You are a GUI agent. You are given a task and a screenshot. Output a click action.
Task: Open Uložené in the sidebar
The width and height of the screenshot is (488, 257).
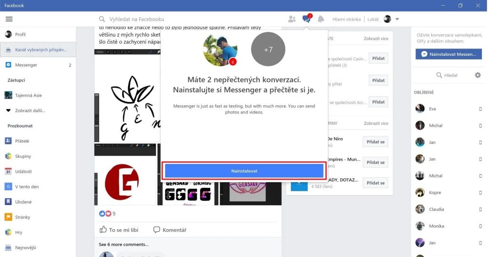pyautogui.click(x=23, y=202)
